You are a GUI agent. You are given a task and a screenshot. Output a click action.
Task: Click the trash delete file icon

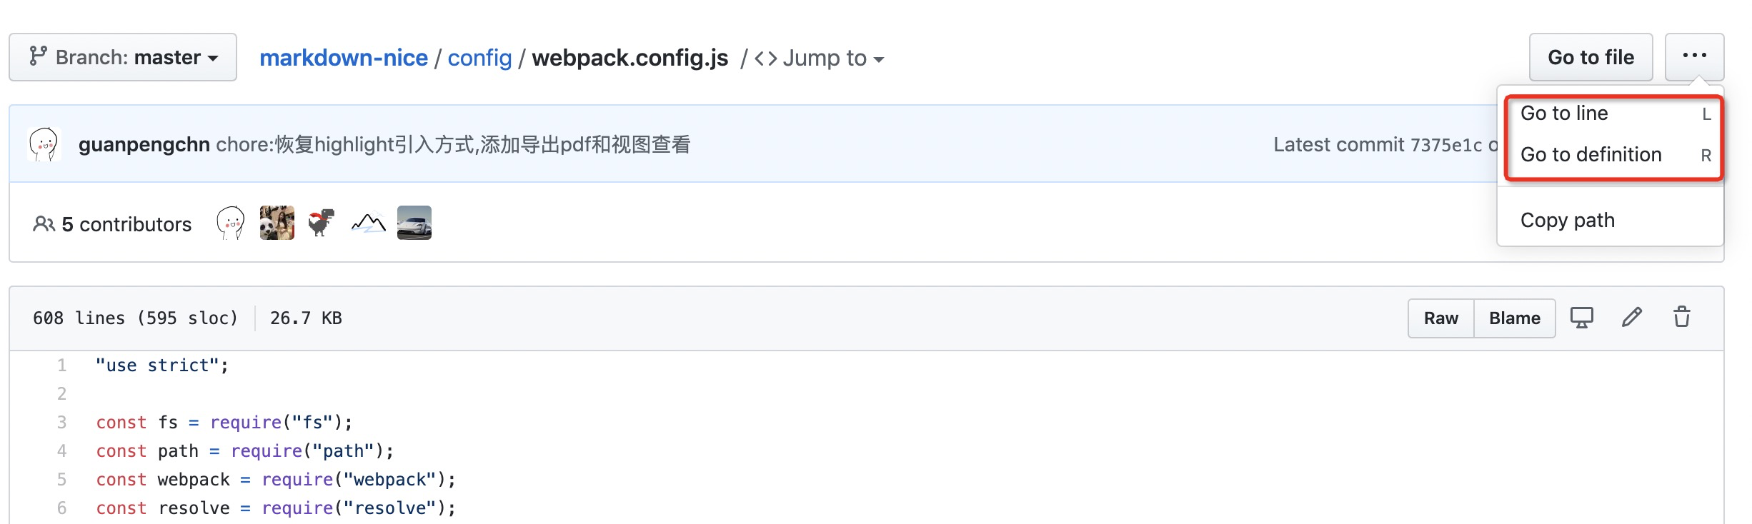click(x=1682, y=317)
